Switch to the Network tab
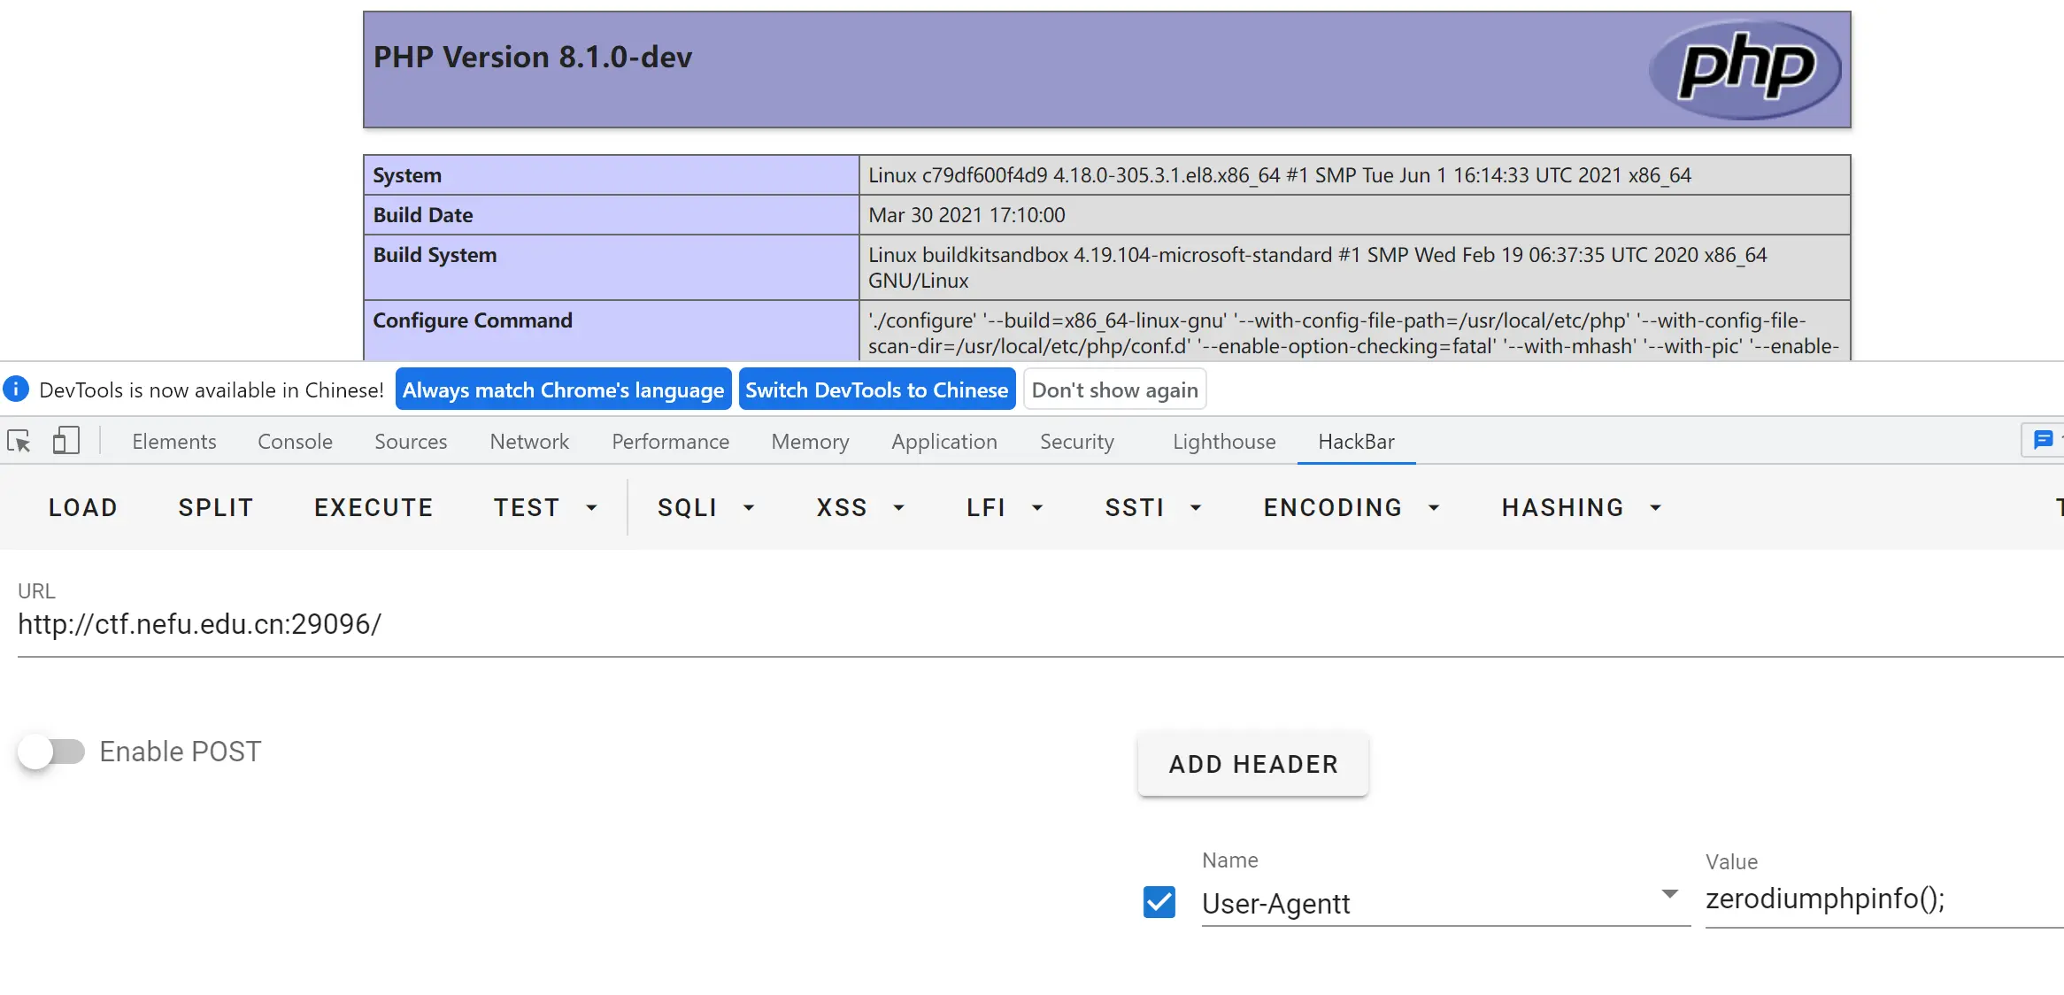This screenshot has width=2064, height=995. tap(529, 441)
